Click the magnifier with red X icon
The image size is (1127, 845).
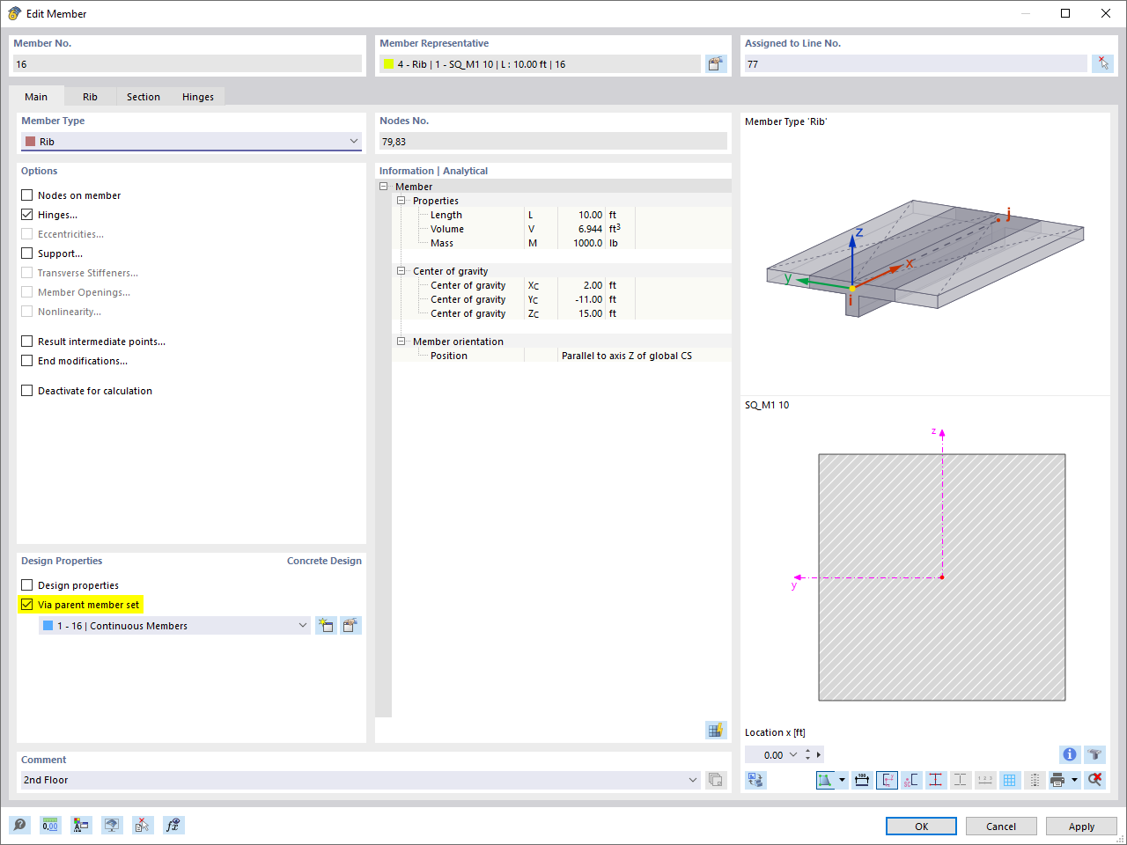coord(1094,780)
